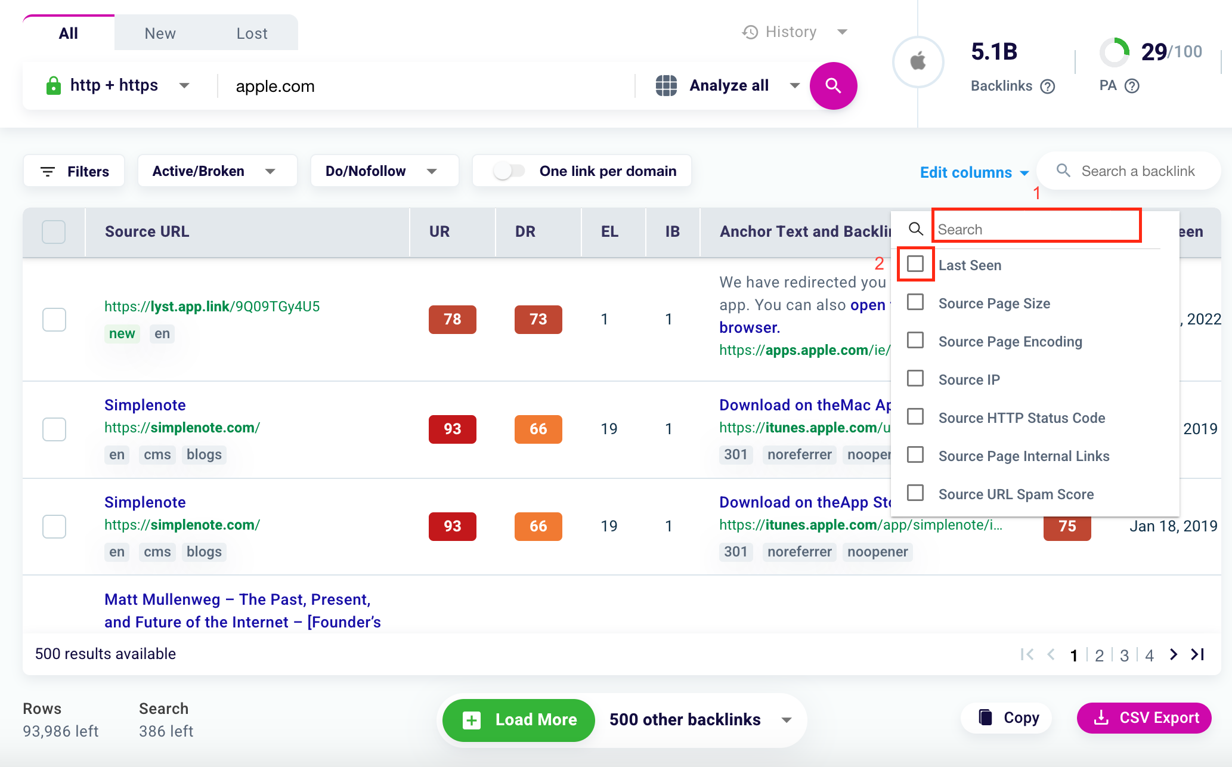Switch to the Lost tab
This screenshot has height=767, width=1232.
point(252,33)
